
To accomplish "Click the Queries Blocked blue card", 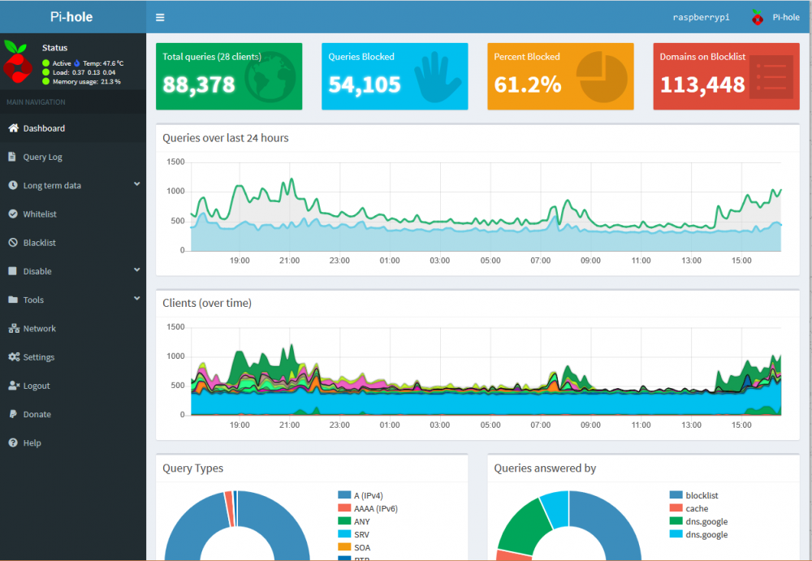I will (x=395, y=76).
